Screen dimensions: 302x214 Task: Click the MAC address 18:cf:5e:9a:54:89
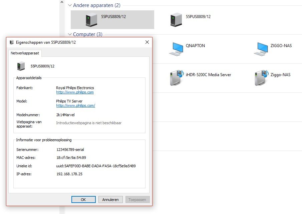click(71, 158)
